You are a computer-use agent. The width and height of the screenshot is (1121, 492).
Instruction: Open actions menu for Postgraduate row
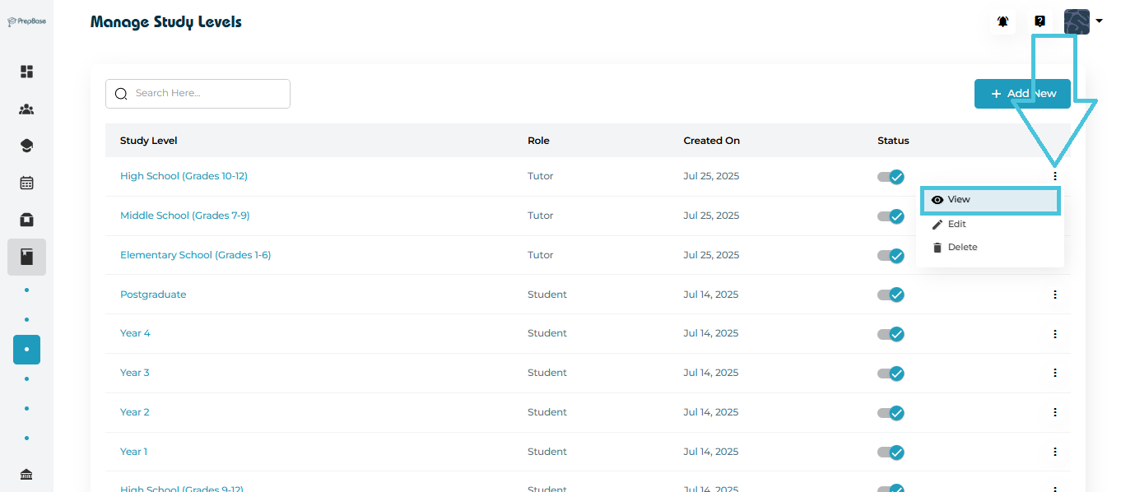click(x=1054, y=295)
